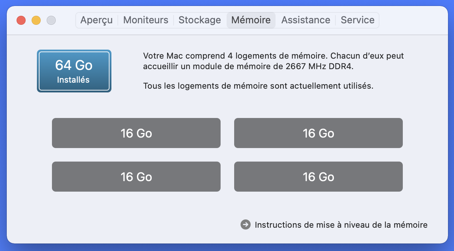Select the lower-left 16 Go memory slot
Viewport: 454px width, 251px height.
pyautogui.click(x=136, y=177)
